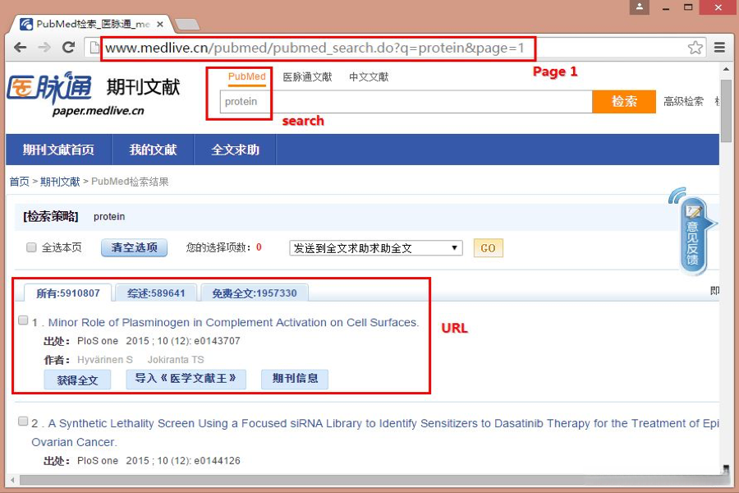The height and width of the screenshot is (493, 739).
Task: Click the orange 检索 search button
Action: 624,101
